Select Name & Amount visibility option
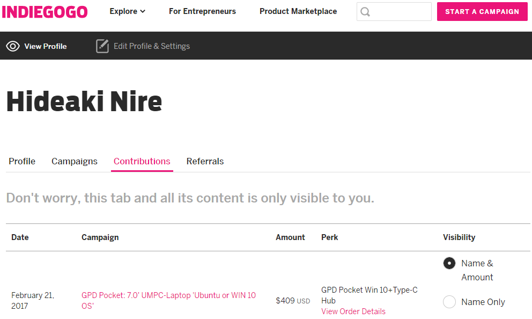The image size is (532, 319). pos(449,263)
